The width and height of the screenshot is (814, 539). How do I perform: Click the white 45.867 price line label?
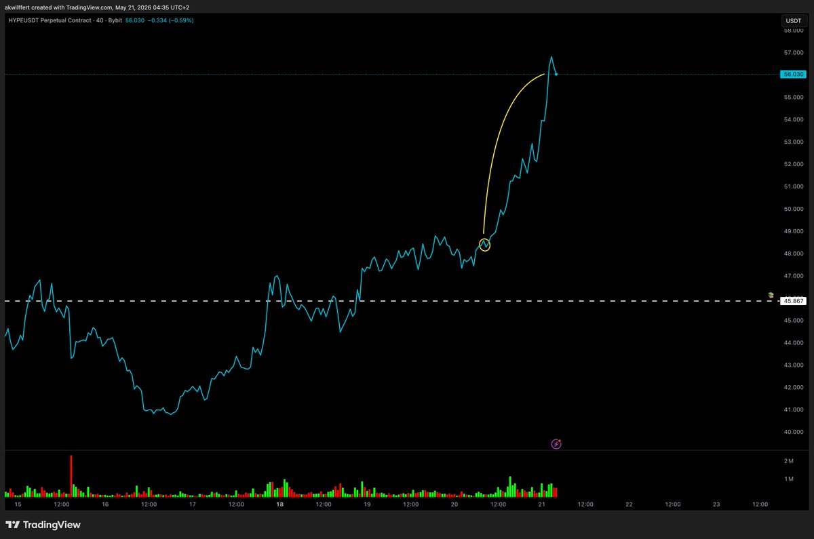[x=793, y=300]
